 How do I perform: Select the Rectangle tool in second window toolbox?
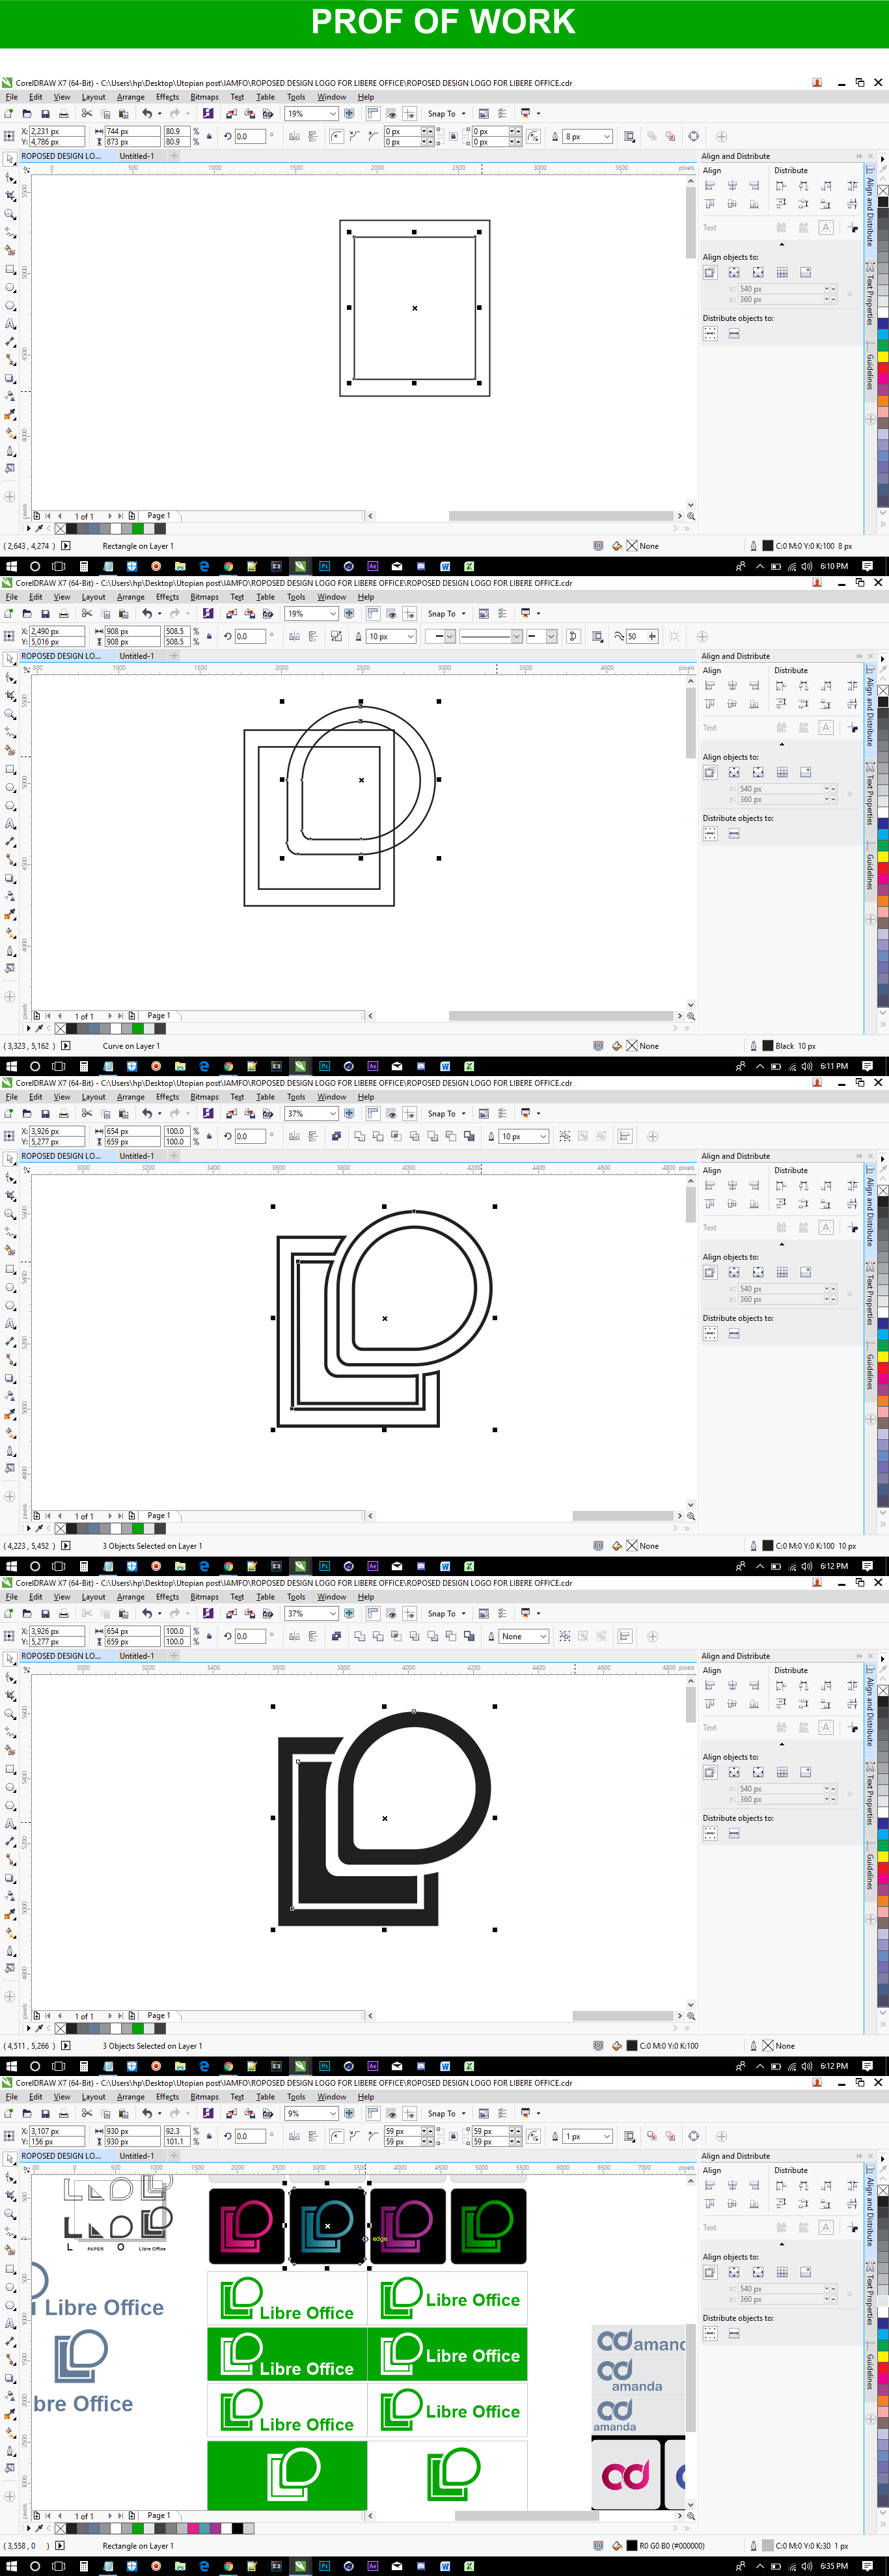[x=10, y=769]
